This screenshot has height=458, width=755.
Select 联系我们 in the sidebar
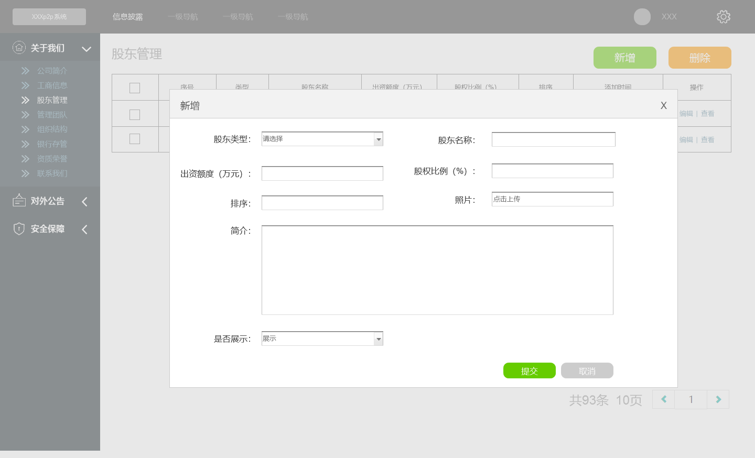coord(52,173)
